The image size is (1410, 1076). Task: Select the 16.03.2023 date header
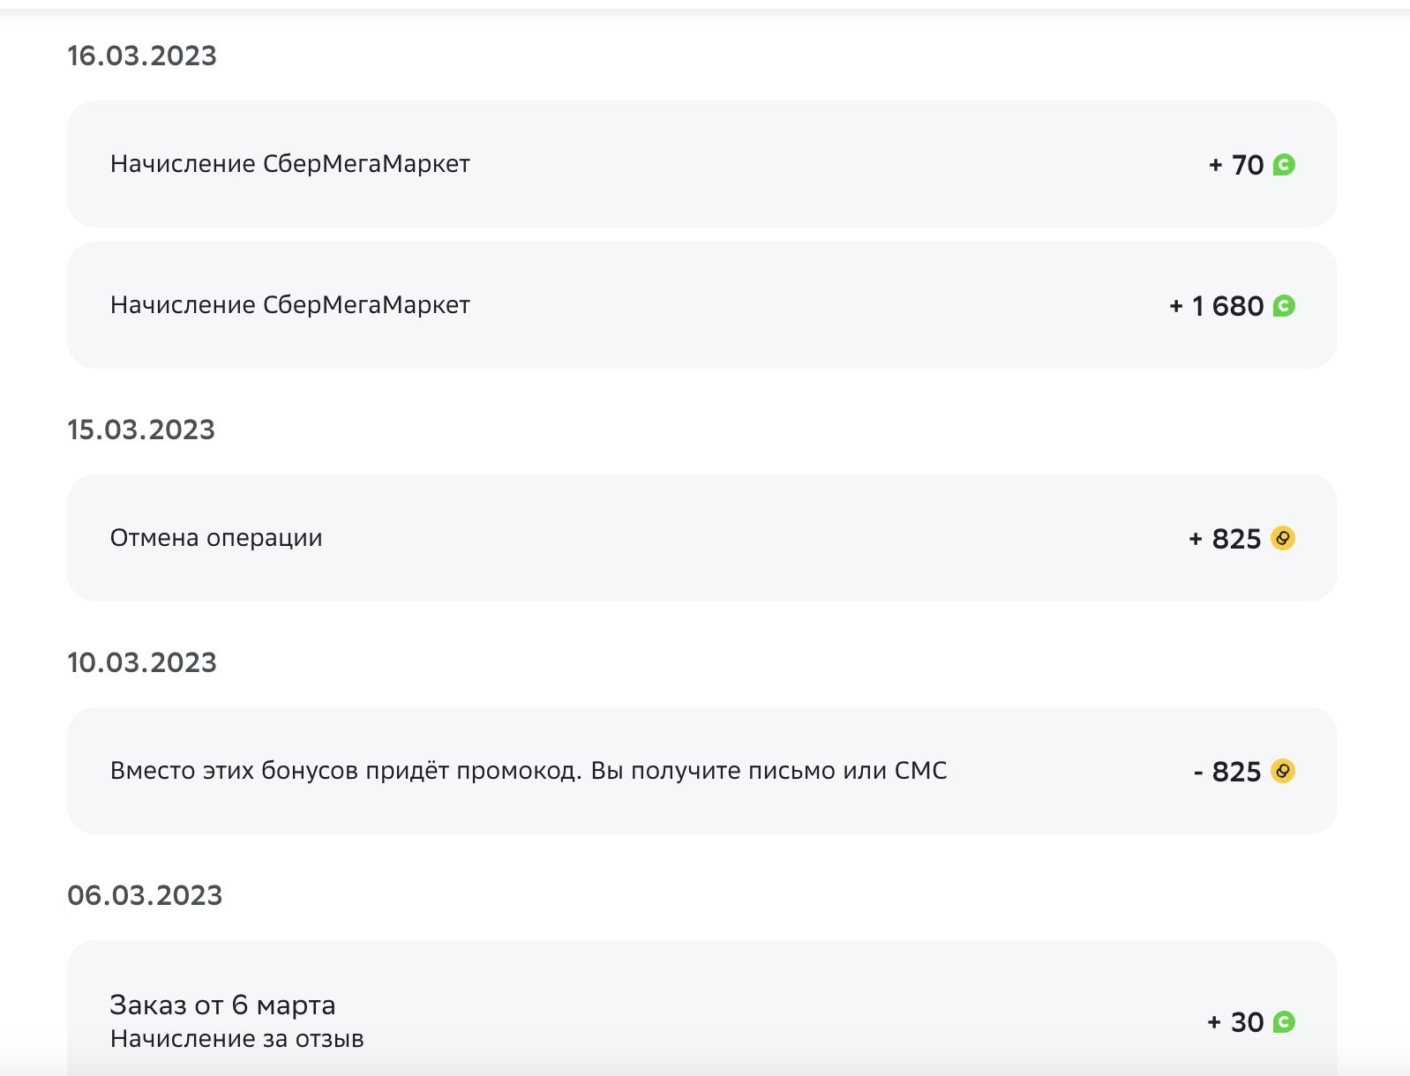point(142,56)
